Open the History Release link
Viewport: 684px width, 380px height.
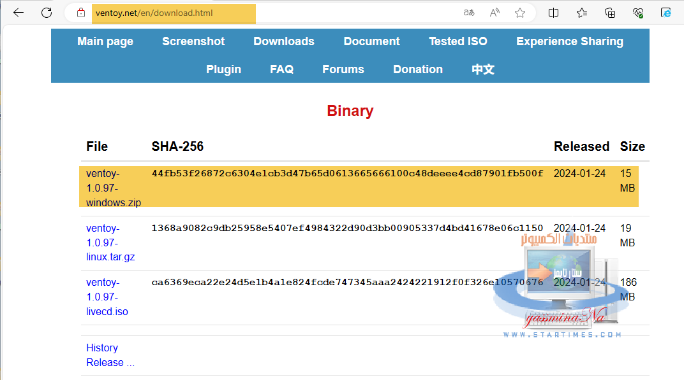click(x=110, y=355)
